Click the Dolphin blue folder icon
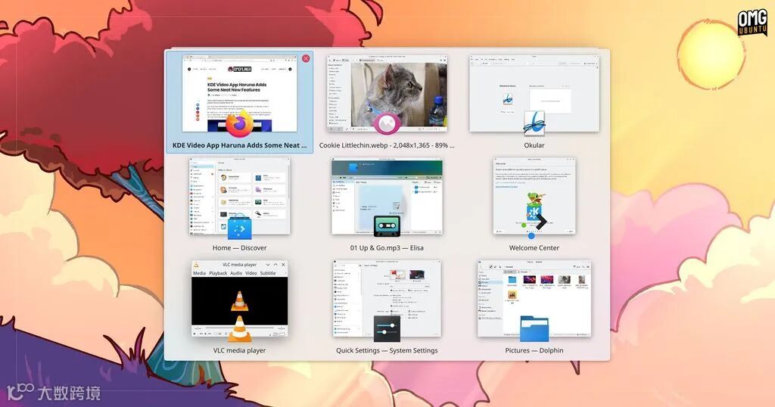 click(x=534, y=329)
